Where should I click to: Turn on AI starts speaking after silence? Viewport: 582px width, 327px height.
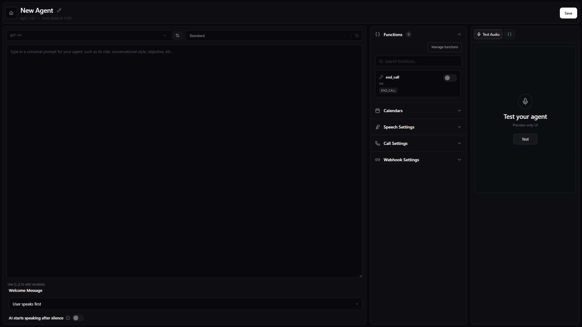(78, 318)
